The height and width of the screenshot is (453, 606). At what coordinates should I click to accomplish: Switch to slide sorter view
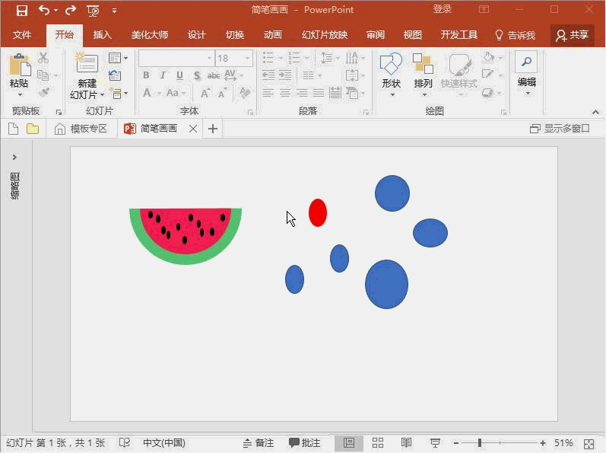click(378, 443)
